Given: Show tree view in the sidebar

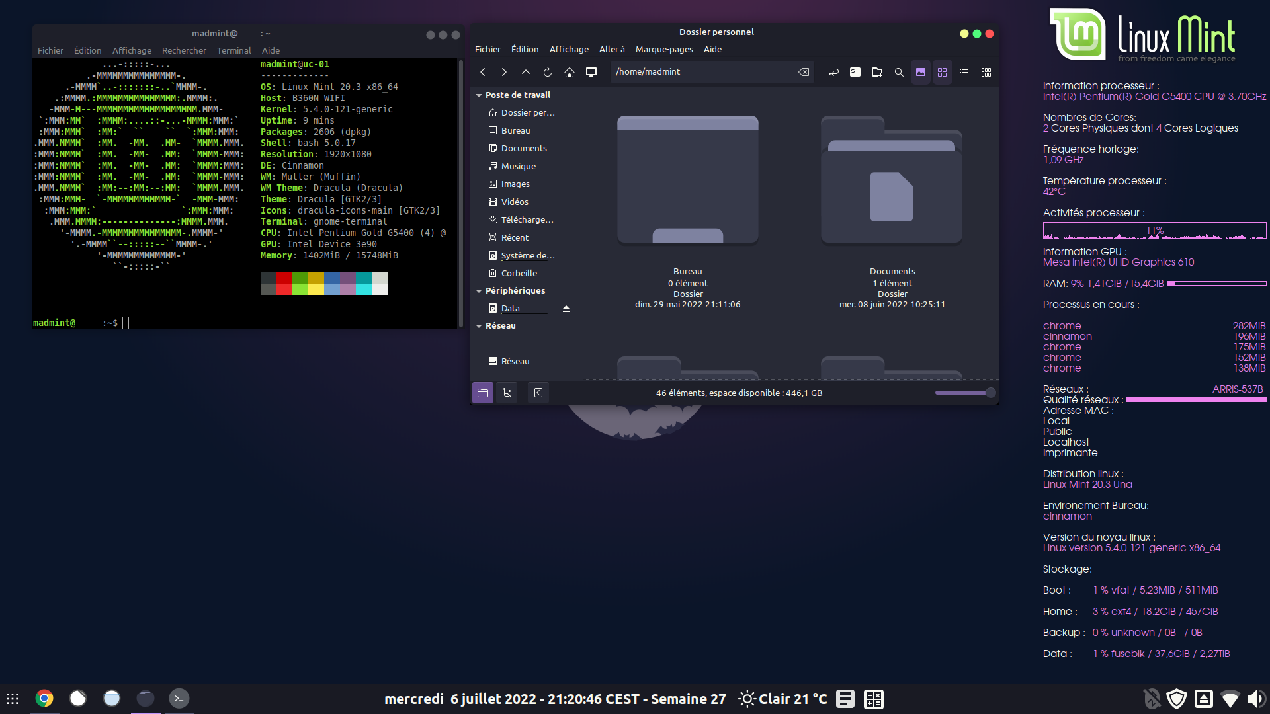Looking at the screenshot, I should (x=507, y=393).
